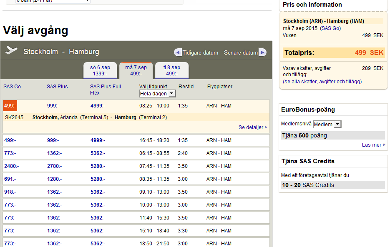Switch to the ti 8 sep date tab
Viewport: 390px width, 247px height.
tap(172, 70)
